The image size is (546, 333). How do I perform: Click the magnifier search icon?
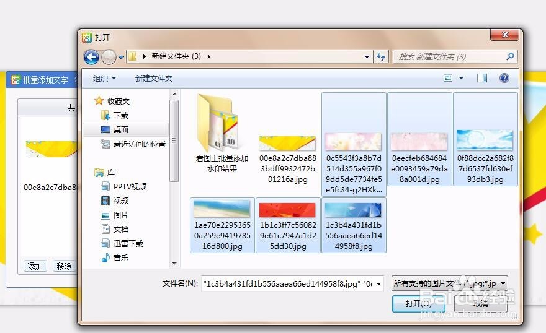(x=510, y=56)
